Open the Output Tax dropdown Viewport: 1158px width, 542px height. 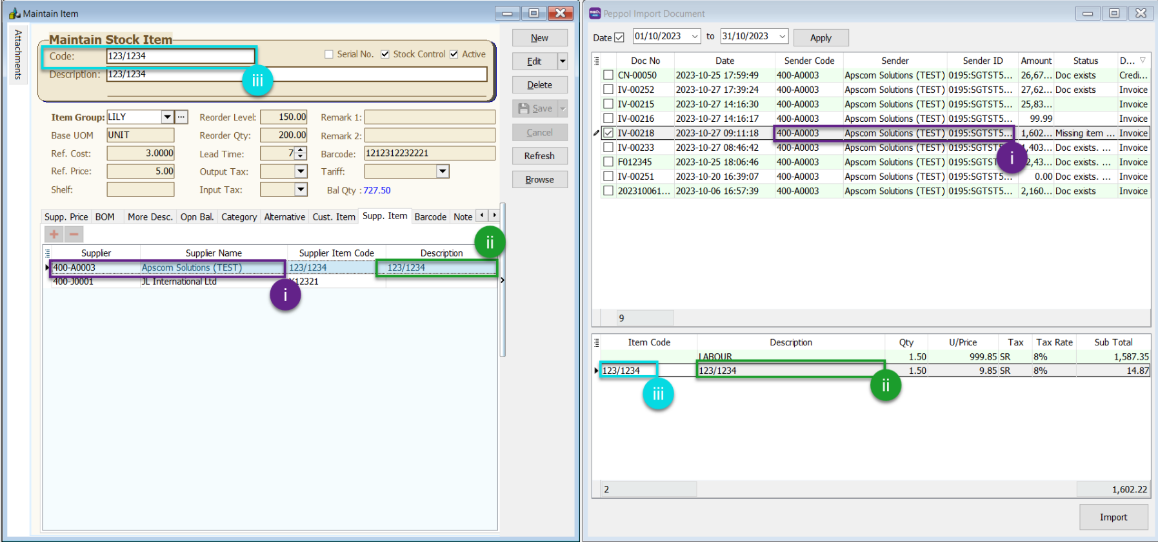(301, 171)
